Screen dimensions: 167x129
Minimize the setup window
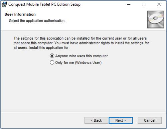point(129,4)
